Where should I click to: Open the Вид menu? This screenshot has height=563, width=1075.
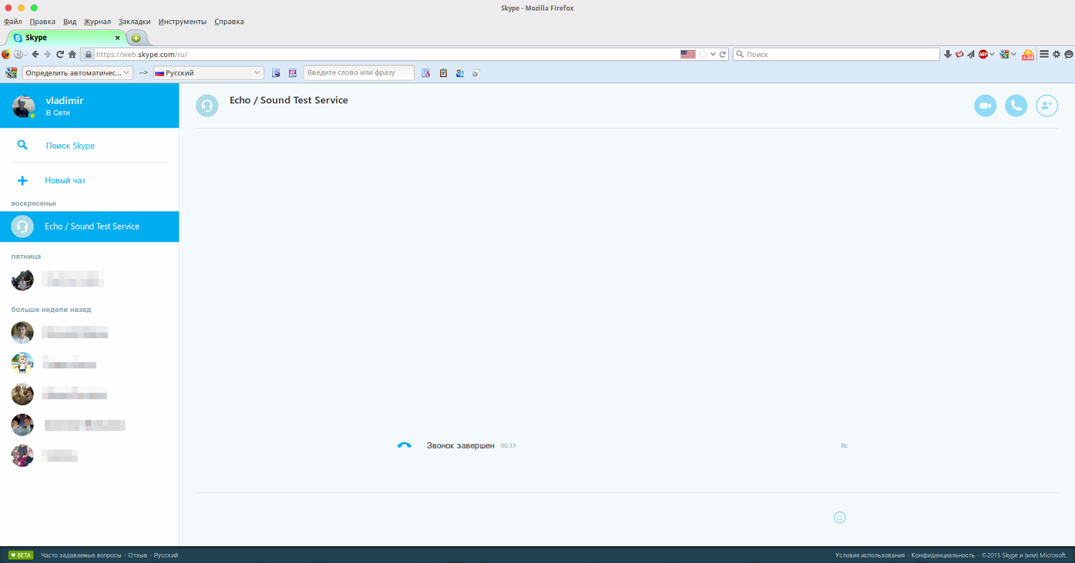[70, 21]
